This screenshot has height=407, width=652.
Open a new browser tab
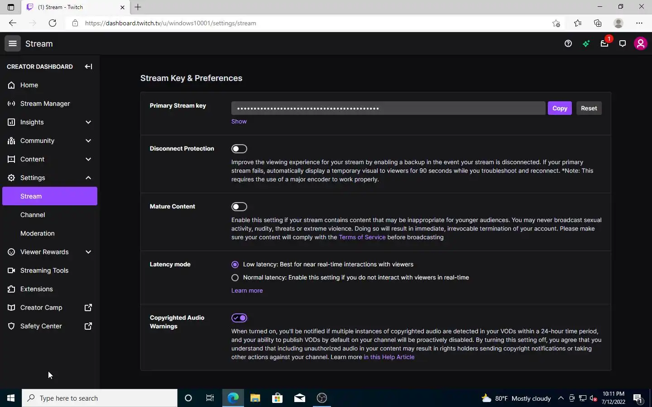tap(138, 7)
